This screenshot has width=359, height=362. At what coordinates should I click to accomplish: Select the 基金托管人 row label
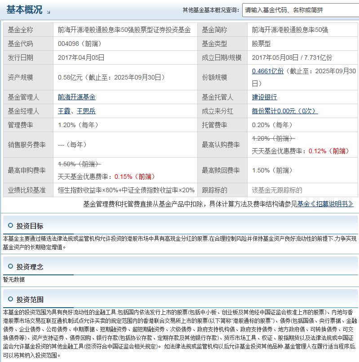[217, 97]
